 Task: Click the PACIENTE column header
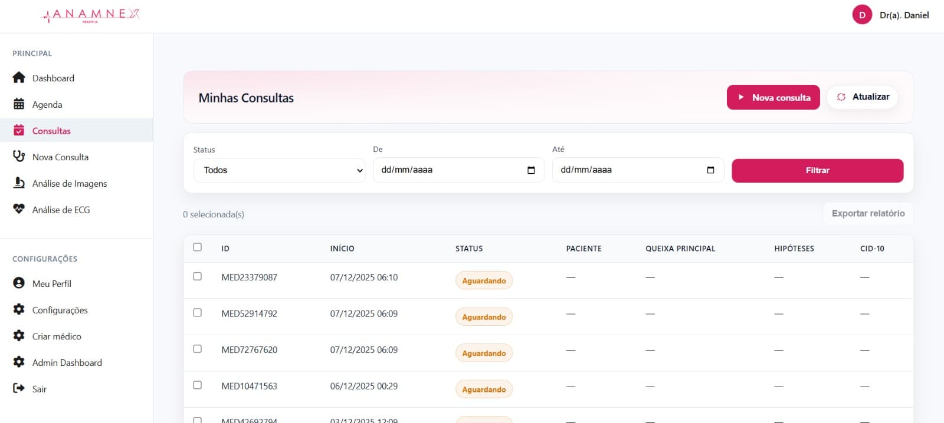click(584, 248)
